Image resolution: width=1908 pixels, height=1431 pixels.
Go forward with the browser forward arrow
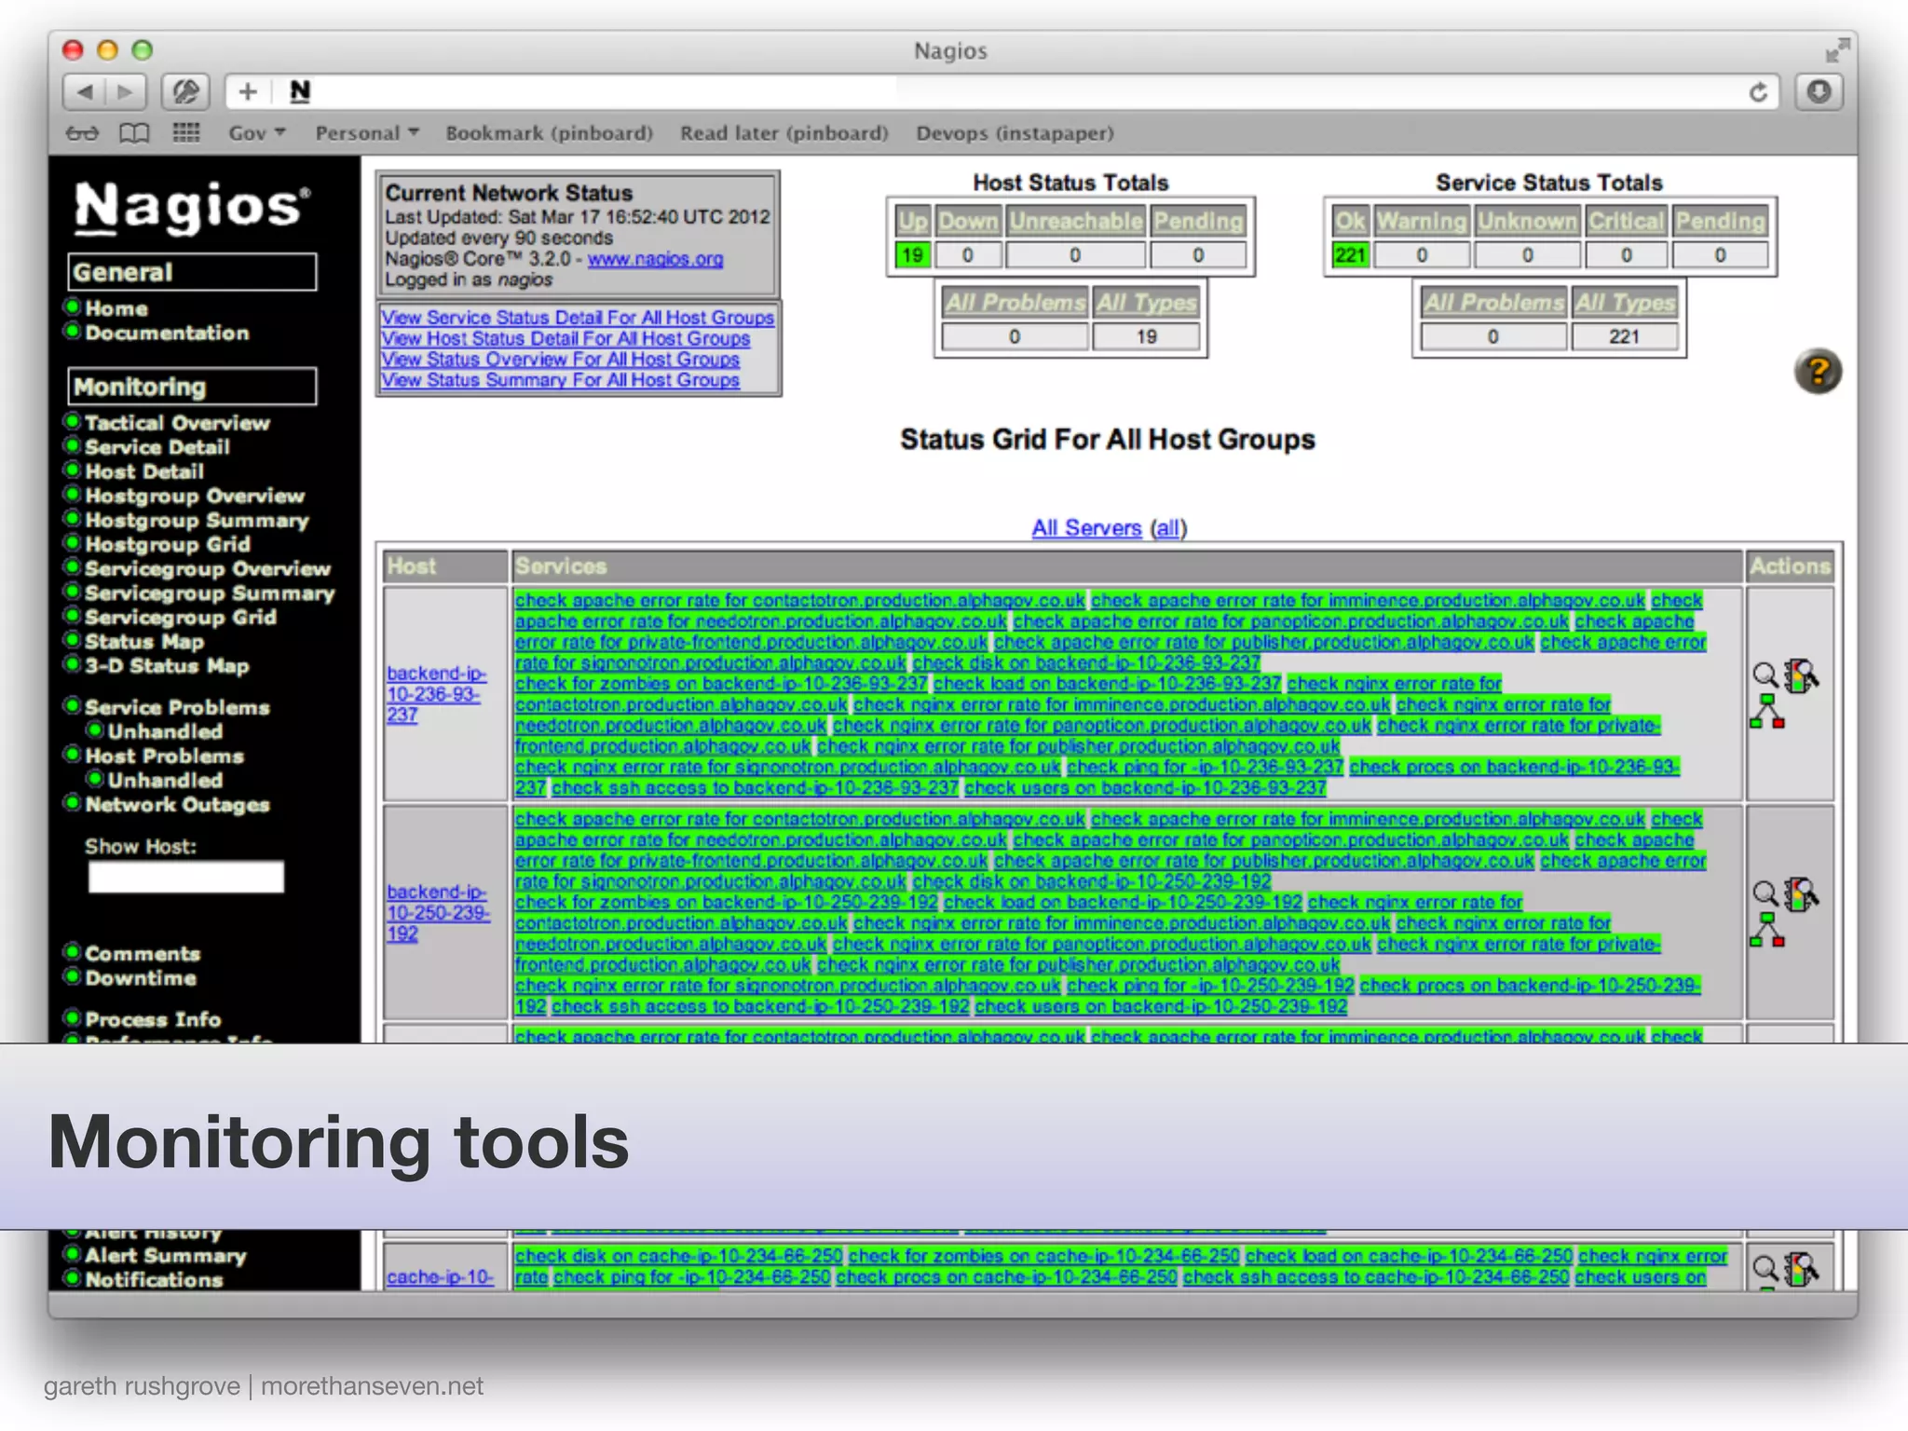point(126,92)
